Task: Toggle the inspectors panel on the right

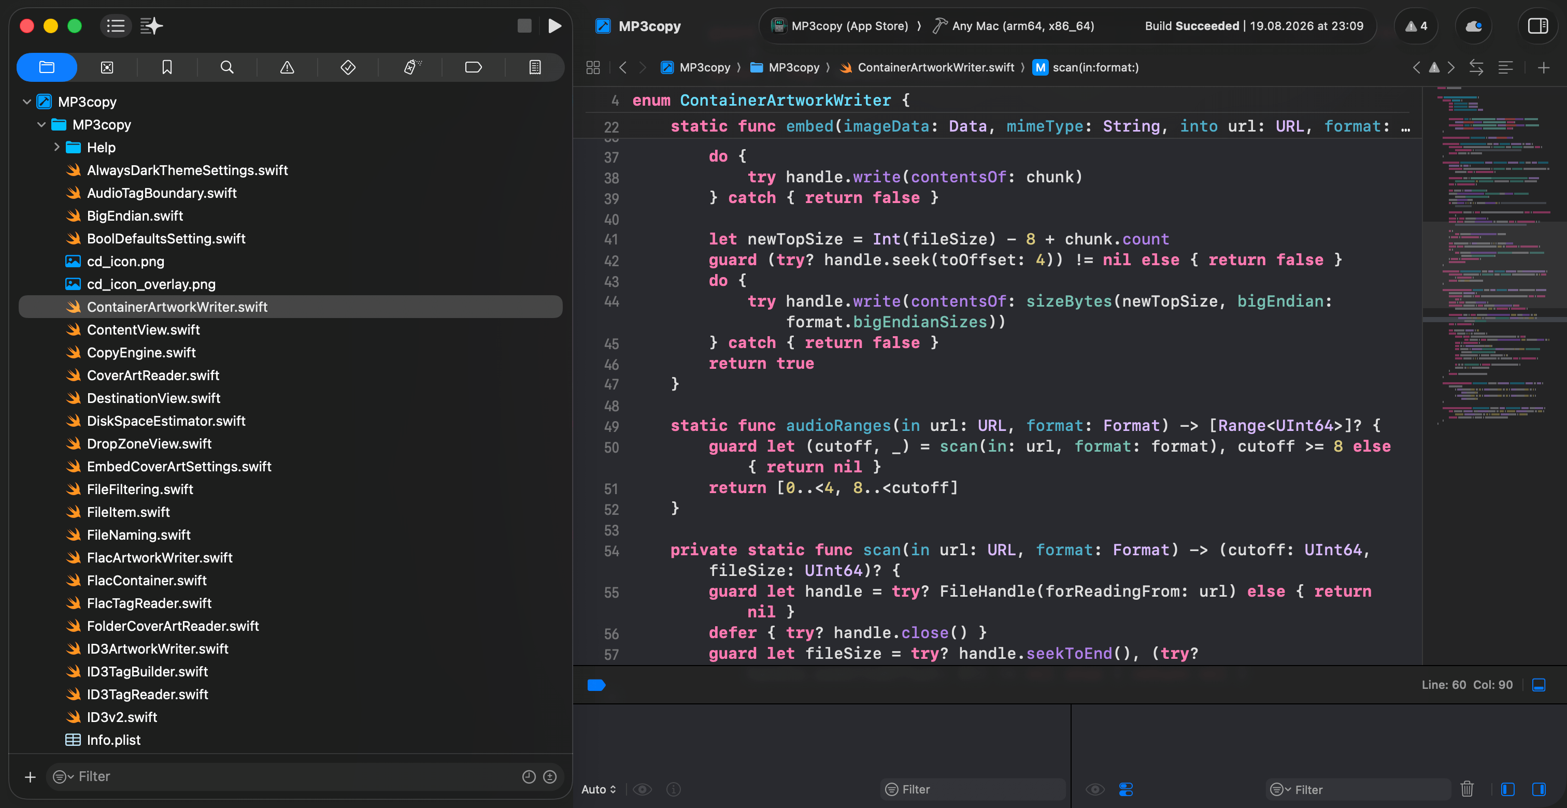Action: click(x=1538, y=26)
